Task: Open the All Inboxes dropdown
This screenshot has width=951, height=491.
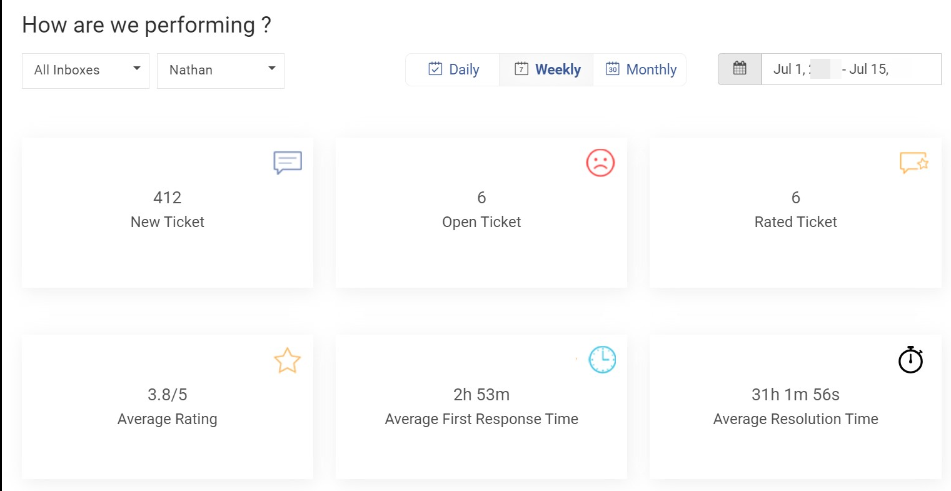Action: point(85,70)
